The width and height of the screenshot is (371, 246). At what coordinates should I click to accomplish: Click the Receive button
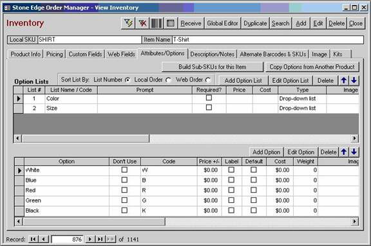click(191, 23)
